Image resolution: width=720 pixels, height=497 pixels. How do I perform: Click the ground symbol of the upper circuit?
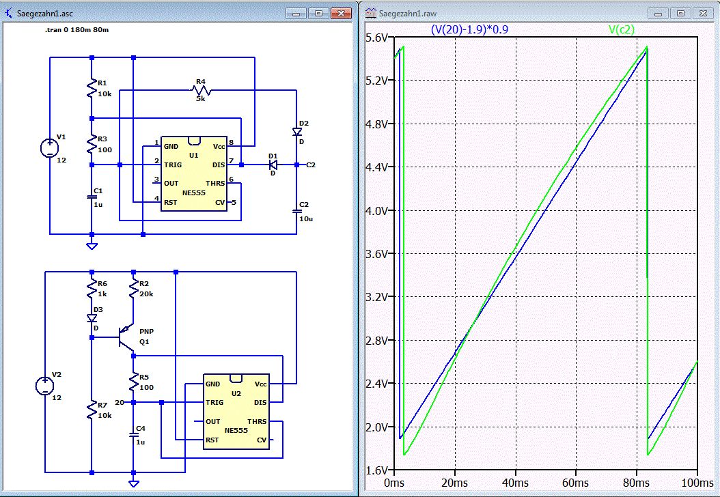tap(91, 244)
